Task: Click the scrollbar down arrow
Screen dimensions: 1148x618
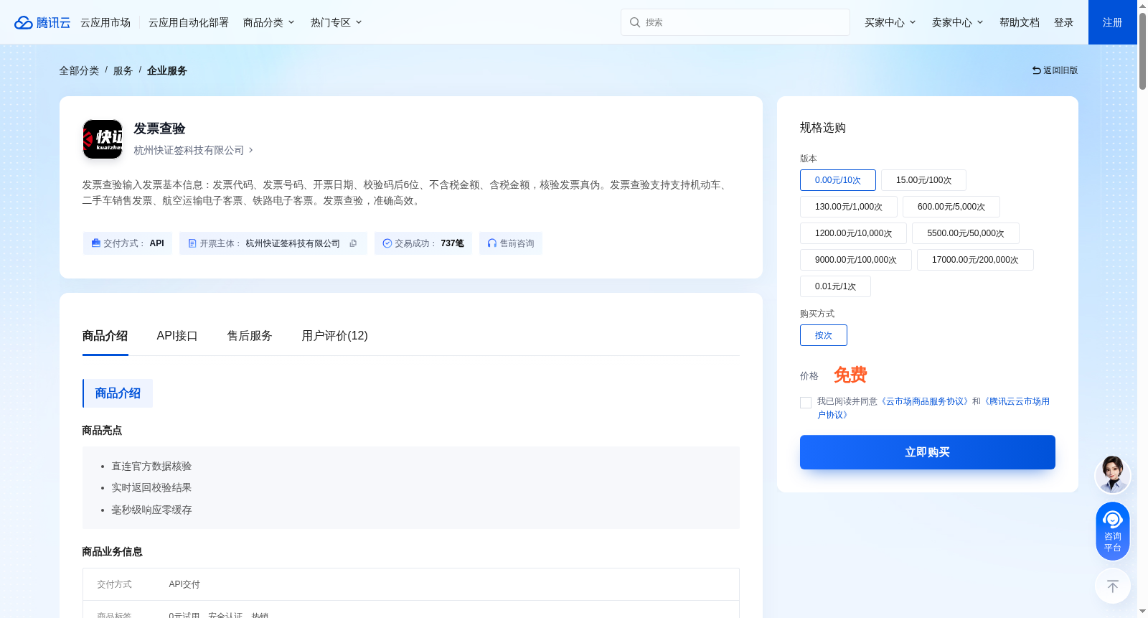Action: [1142, 612]
